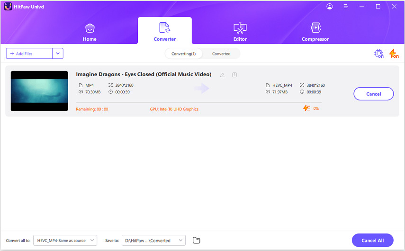Open the user account icon
The width and height of the screenshot is (405, 251).
(x=330, y=7)
